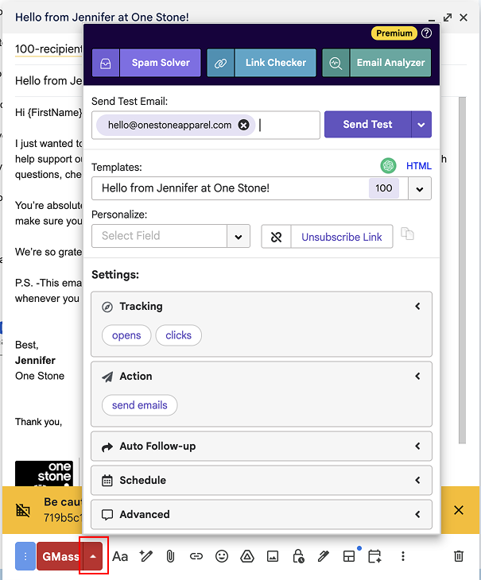This screenshot has height=580, width=481.
Task: Choose a layout with the layout icon
Action: coord(349,556)
